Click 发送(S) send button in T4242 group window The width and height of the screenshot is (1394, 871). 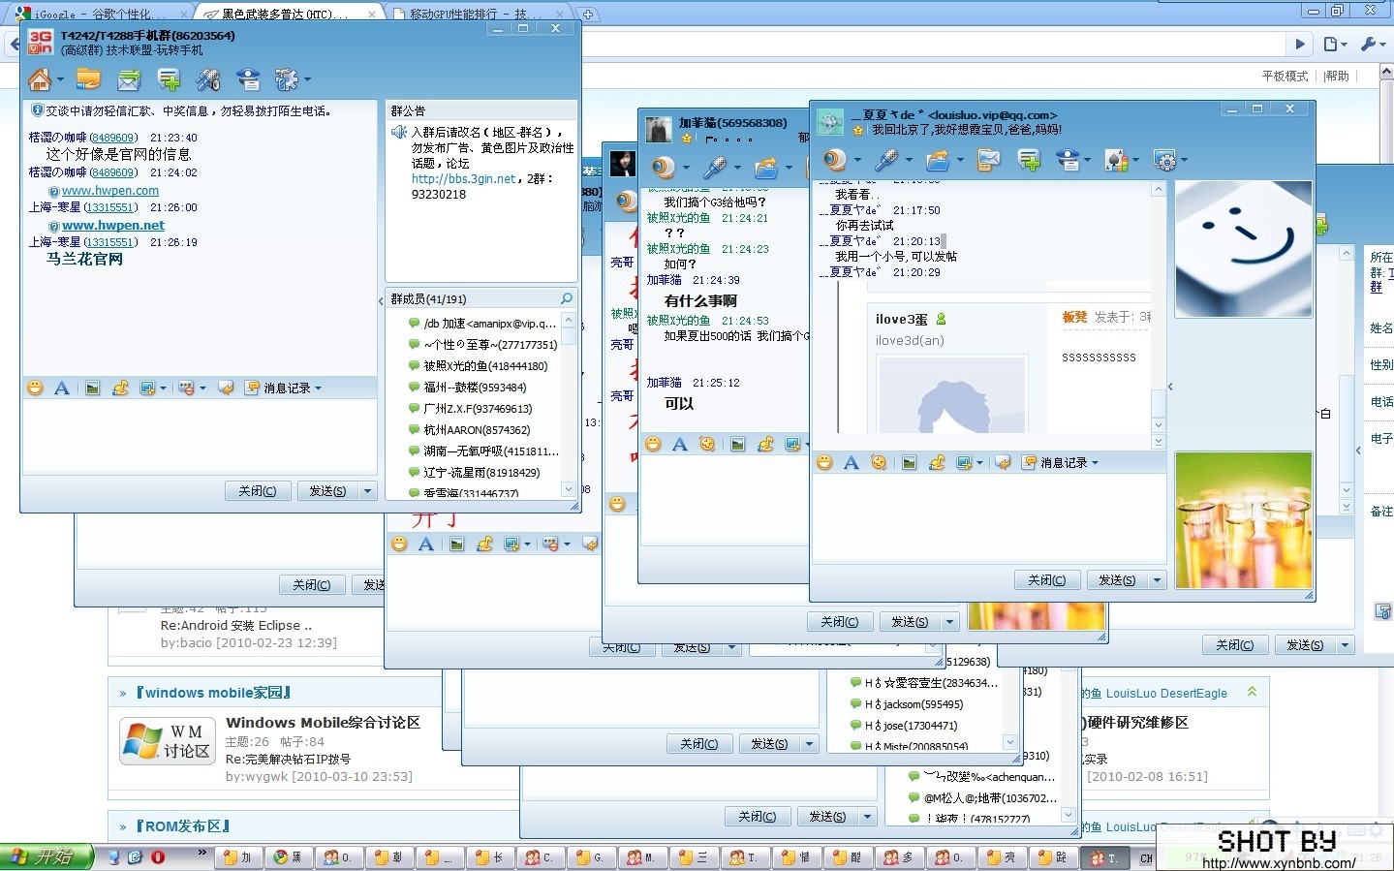coord(327,491)
